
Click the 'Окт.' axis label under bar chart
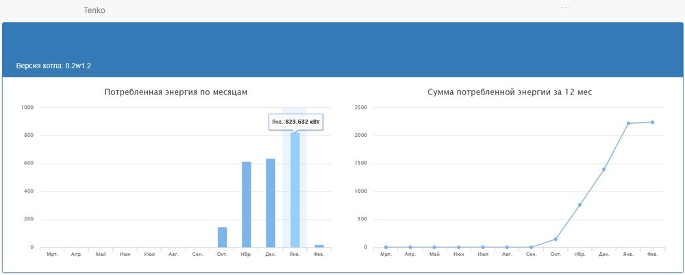click(223, 254)
